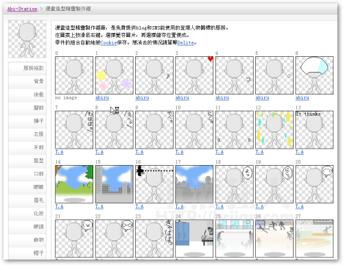Choose background 25 gymnasium scene
Screen dimensions: 343x265
(235, 238)
